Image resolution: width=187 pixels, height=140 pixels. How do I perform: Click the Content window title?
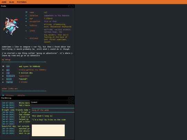(x=34, y=102)
